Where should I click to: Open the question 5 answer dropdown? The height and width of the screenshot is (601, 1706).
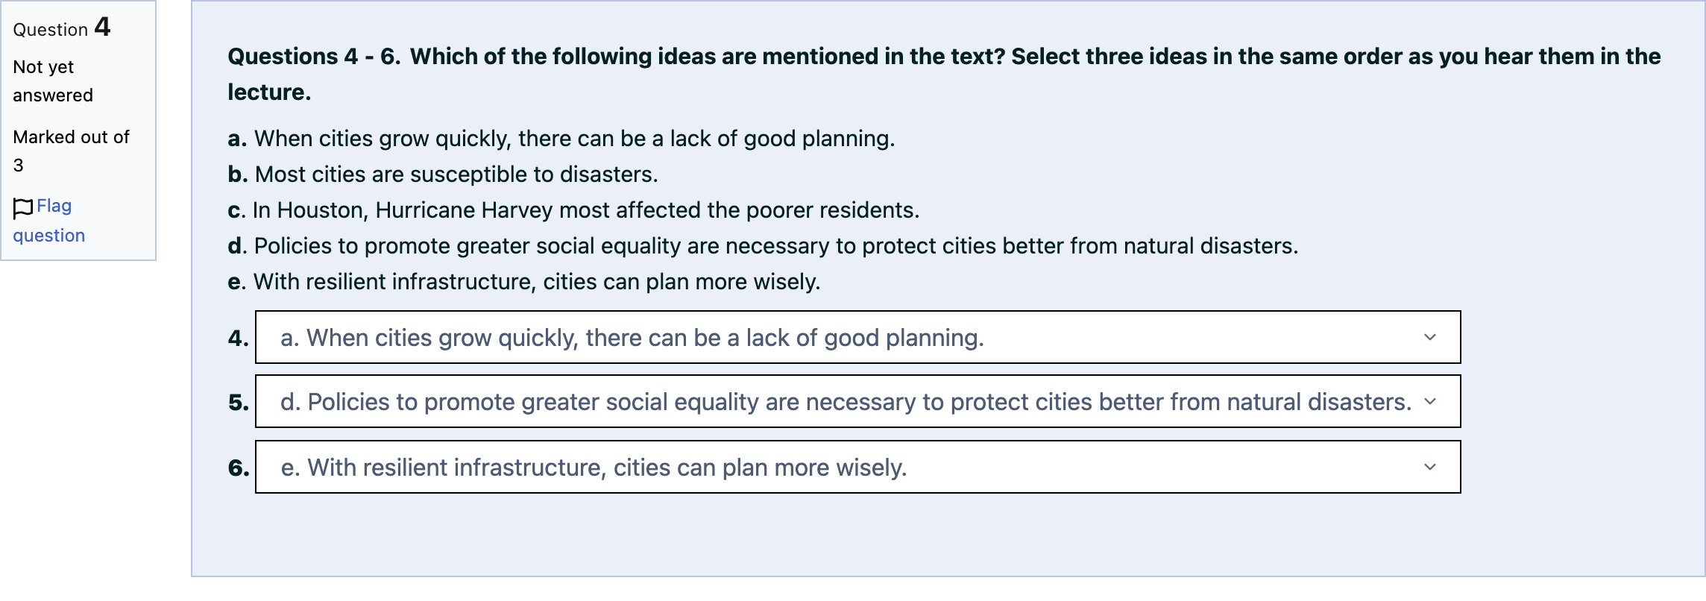(857, 401)
